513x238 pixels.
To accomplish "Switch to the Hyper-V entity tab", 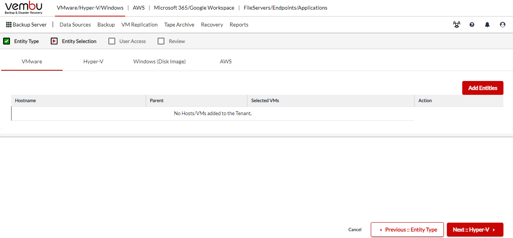I will click(x=93, y=61).
